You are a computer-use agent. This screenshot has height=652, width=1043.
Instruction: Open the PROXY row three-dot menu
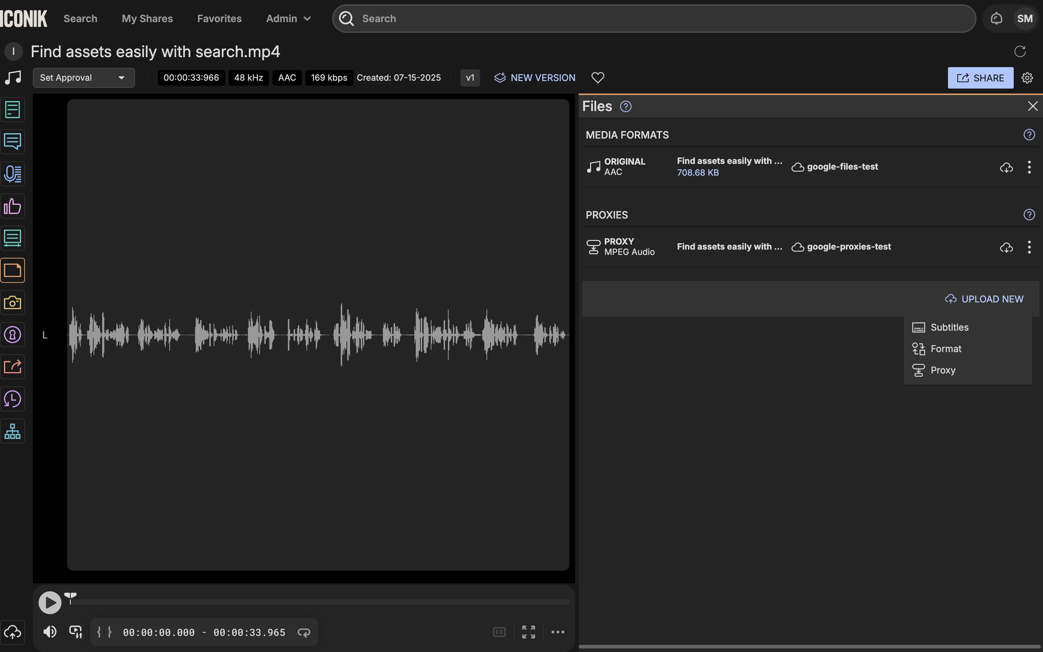[1029, 247]
